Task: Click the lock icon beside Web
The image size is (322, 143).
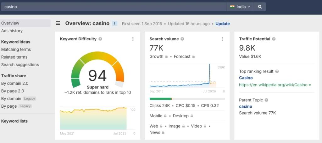Action: pyautogui.click(x=161, y=126)
